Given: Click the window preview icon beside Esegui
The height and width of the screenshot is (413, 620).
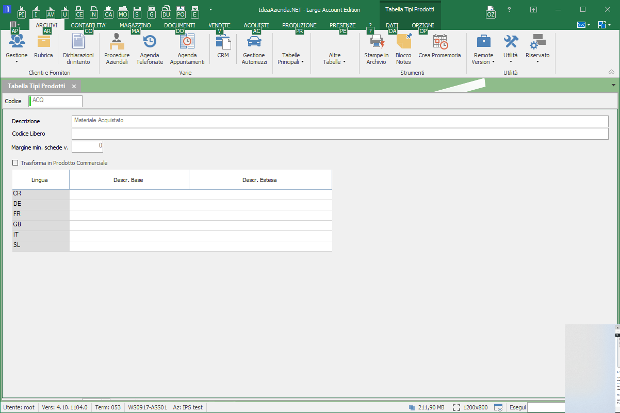Looking at the screenshot, I should pyautogui.click(x=498, y=407).
